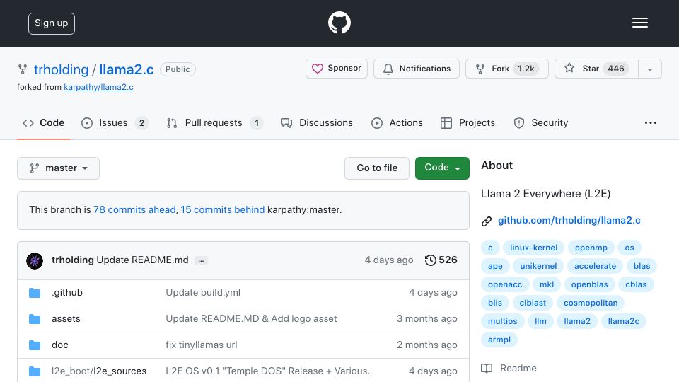
Task: Go to the Discussions tab
Action: pos(317,123)
